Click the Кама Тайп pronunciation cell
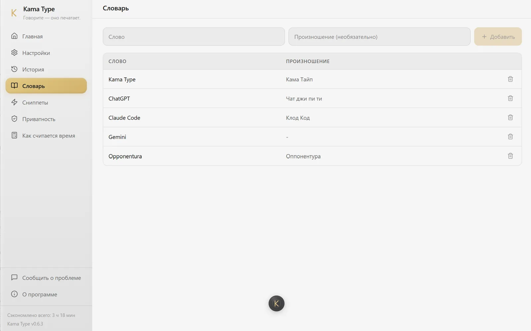 pyautogui.click(x=299, y=79)
